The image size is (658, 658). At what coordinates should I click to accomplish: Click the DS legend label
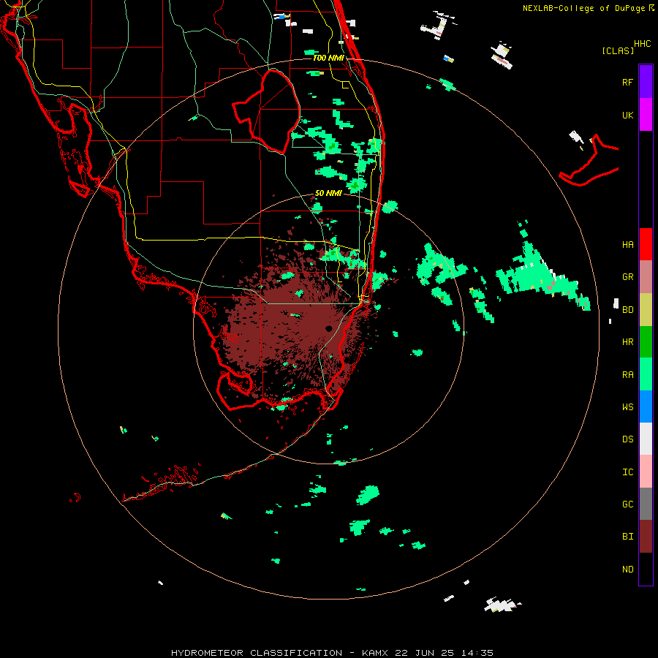point(628,439)
